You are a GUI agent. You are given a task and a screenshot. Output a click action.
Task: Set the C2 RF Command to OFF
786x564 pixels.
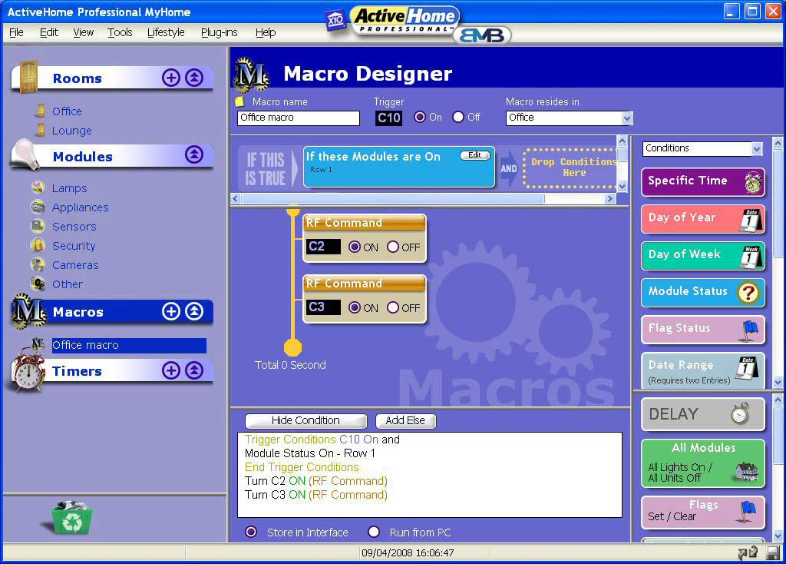393,247
